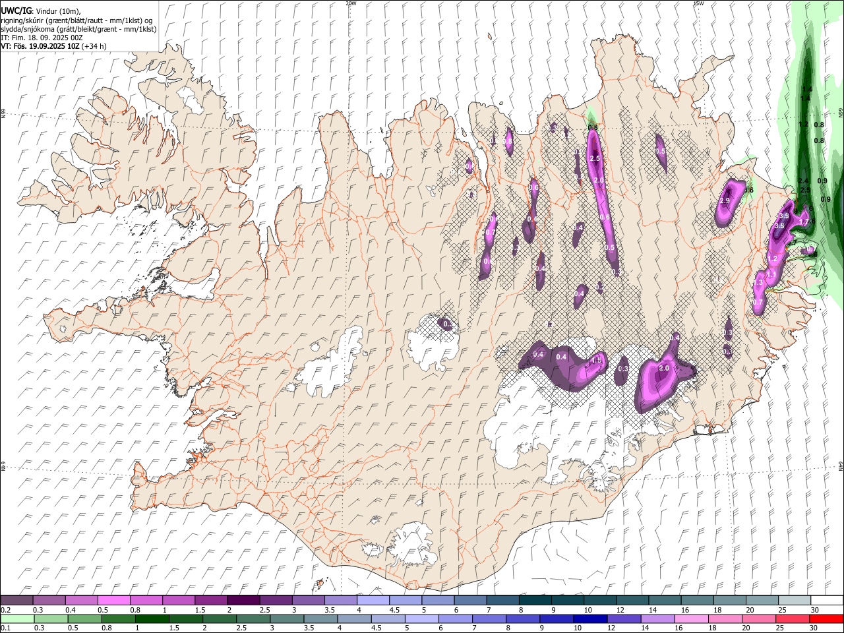844x633 pixels.
Task: Pick the dark mauve 0.2 swatch in upper legend
Action: (x=16, y=601)
